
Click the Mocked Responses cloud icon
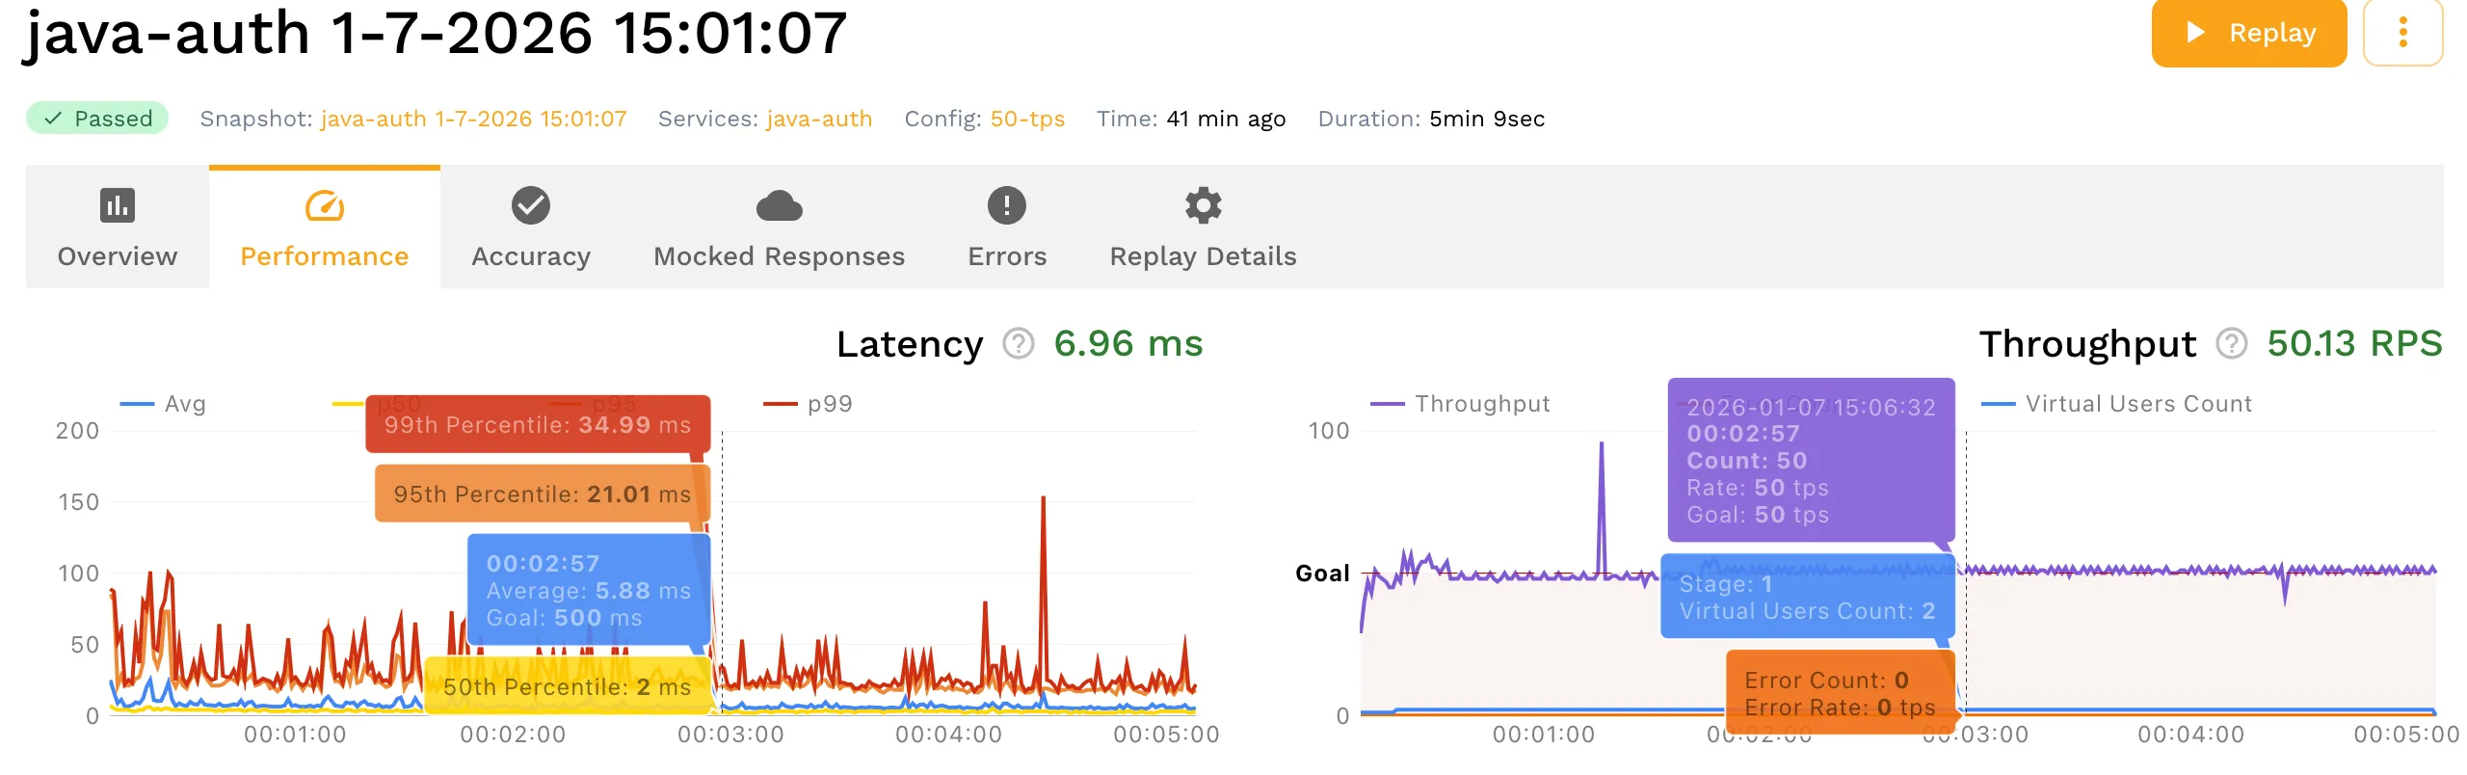779,203
